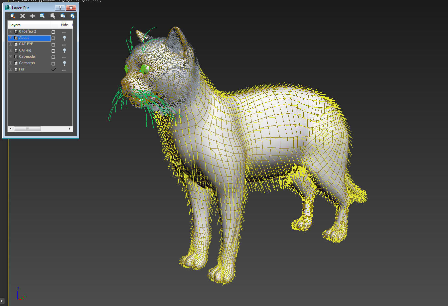Toggle current-layer box for Cat-model
448x306 pixels.
coord(53,57)
